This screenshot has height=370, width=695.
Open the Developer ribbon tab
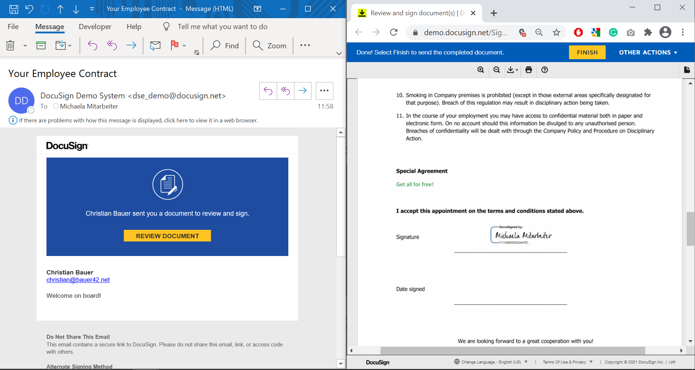click(95, 27)
